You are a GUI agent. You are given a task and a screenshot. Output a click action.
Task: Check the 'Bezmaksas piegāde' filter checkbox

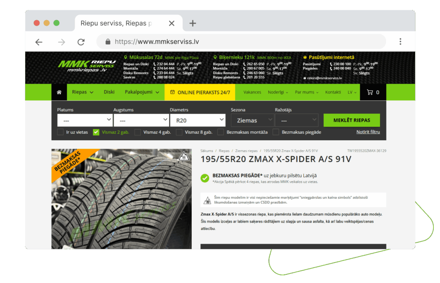point(276,132)
